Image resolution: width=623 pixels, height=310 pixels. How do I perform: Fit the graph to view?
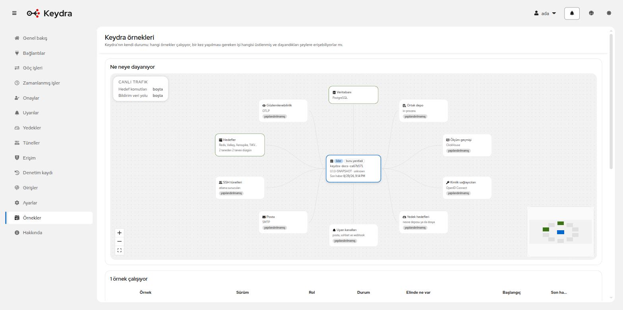(119, 250)
